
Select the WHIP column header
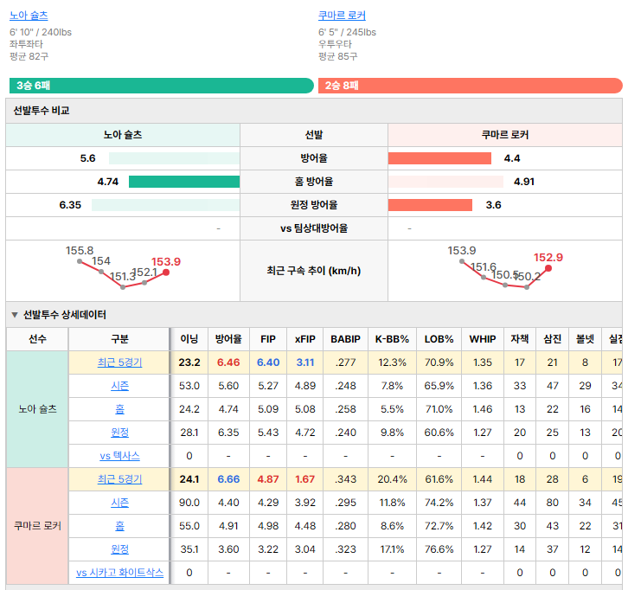(483, 339)
